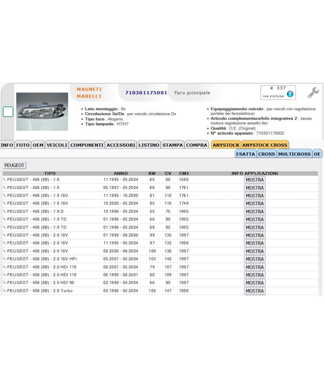
Task: Click the PEUGEOT brand button
Action: 14,165
